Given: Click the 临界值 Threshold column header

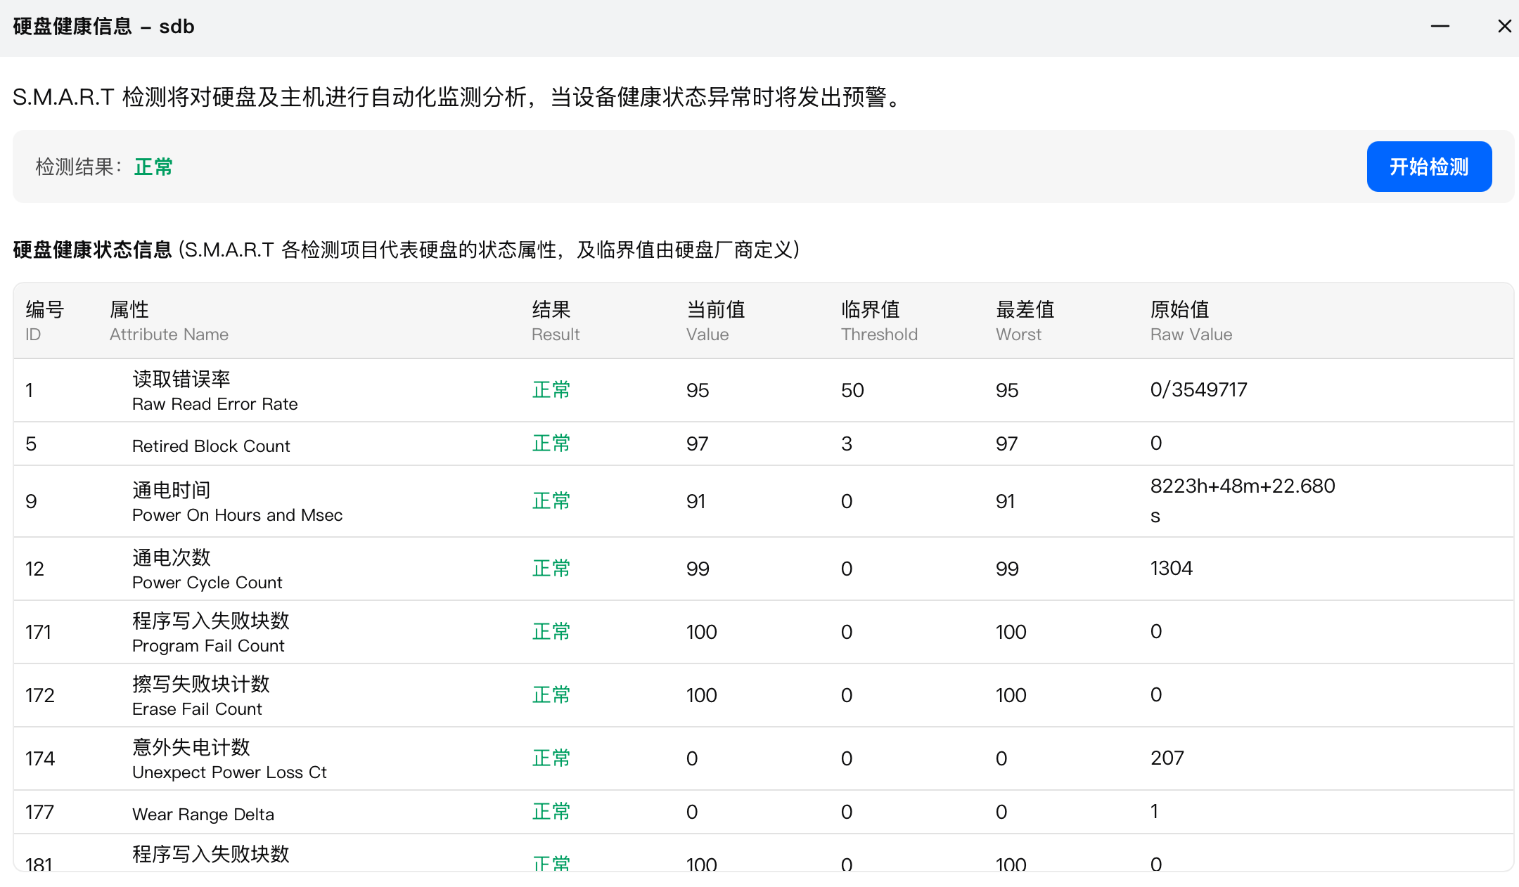Looking at the screenshot, I should pos(879,321).
